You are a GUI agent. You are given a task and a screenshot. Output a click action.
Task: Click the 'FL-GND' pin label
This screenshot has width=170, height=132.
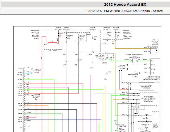(20, 79)
